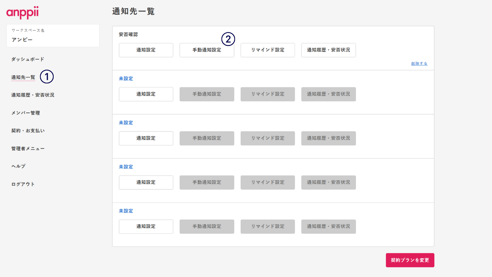Open ダッシュボード in the sidebar
The height and width of the screenshot is (277, 492).
click(28, 59)
